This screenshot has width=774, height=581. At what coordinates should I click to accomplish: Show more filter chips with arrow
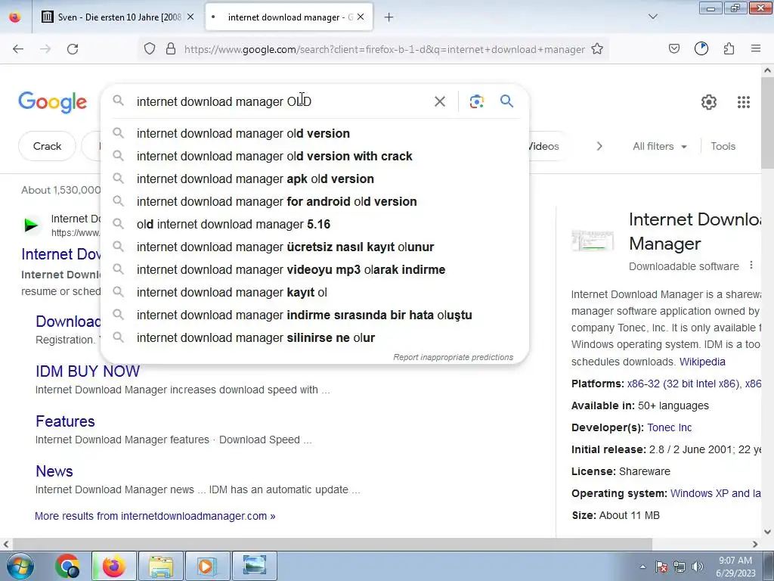click(599, 146)
